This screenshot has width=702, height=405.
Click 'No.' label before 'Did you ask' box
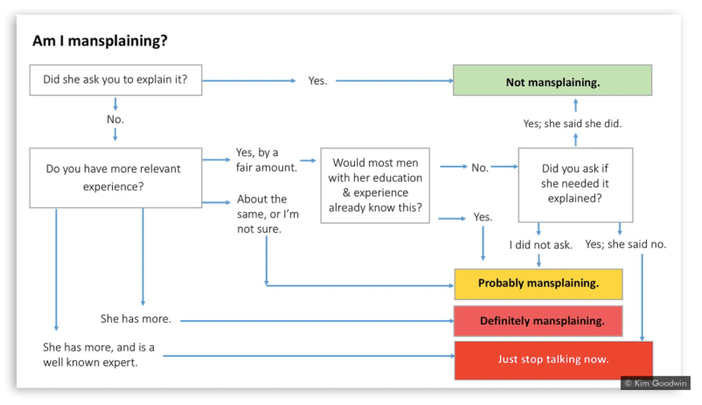click(x=480, y=167)
